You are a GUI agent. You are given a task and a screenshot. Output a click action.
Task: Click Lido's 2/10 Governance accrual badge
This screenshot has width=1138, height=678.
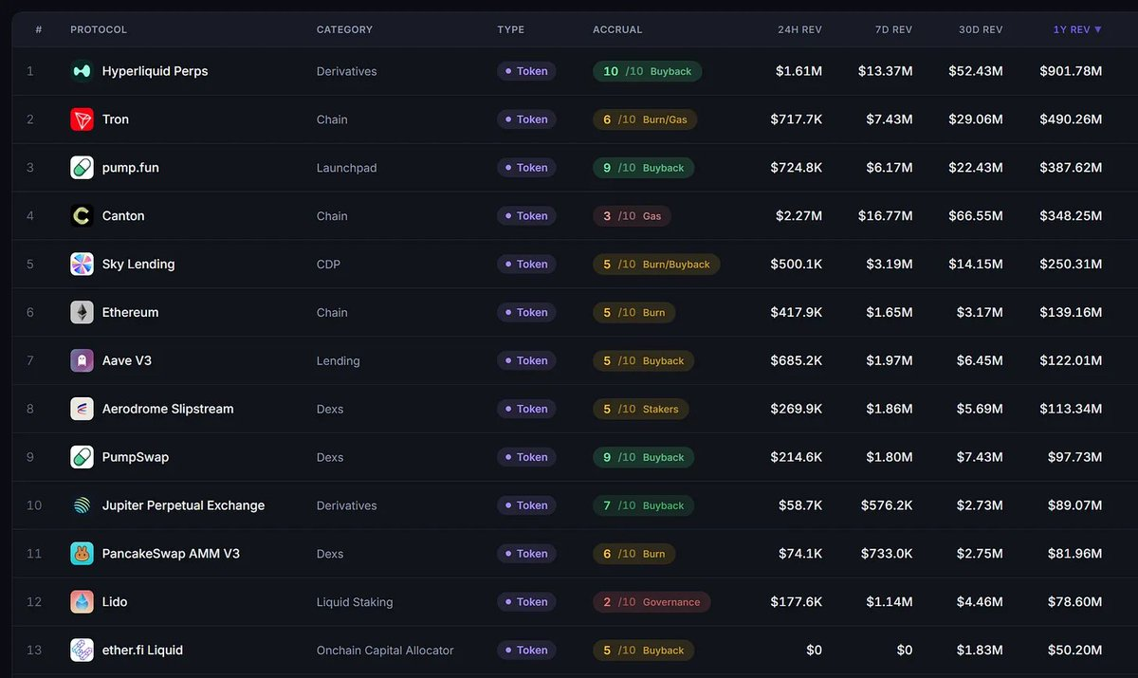point(651,602)
